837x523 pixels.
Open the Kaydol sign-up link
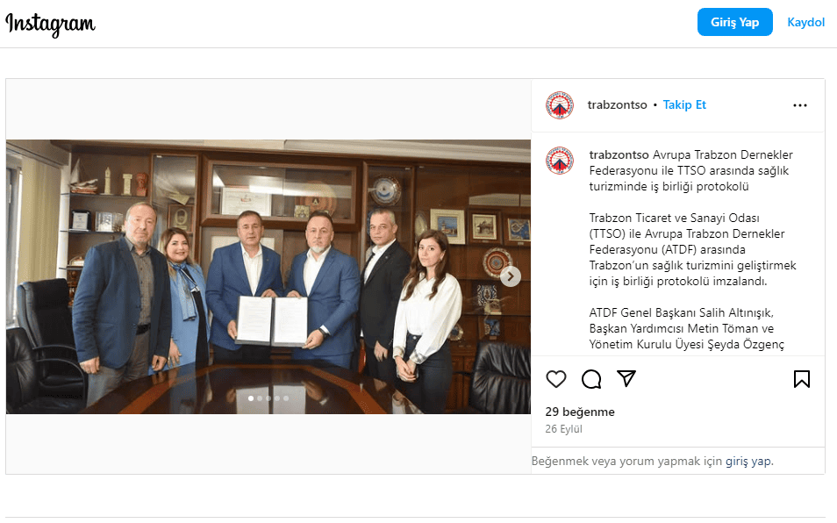[x=805, y=22]
